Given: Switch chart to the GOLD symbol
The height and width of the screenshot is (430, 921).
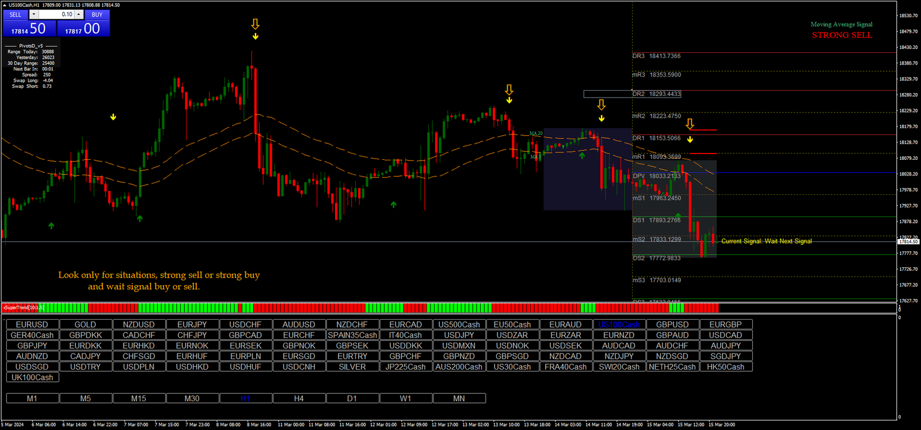Looking at the screenshot, I should (x=85, y=325).
